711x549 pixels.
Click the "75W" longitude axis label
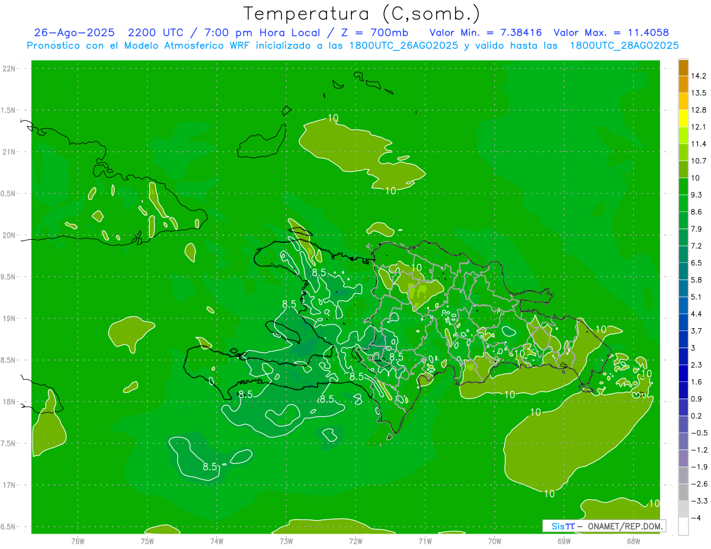(x=147, y=541)
